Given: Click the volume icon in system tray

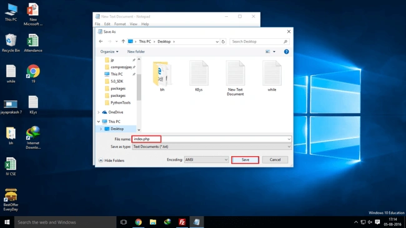Looking at the screenshot, I should coord(370,222).
